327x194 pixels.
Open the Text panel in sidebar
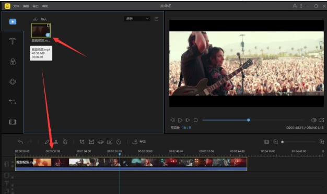click(x=13, y=41)
